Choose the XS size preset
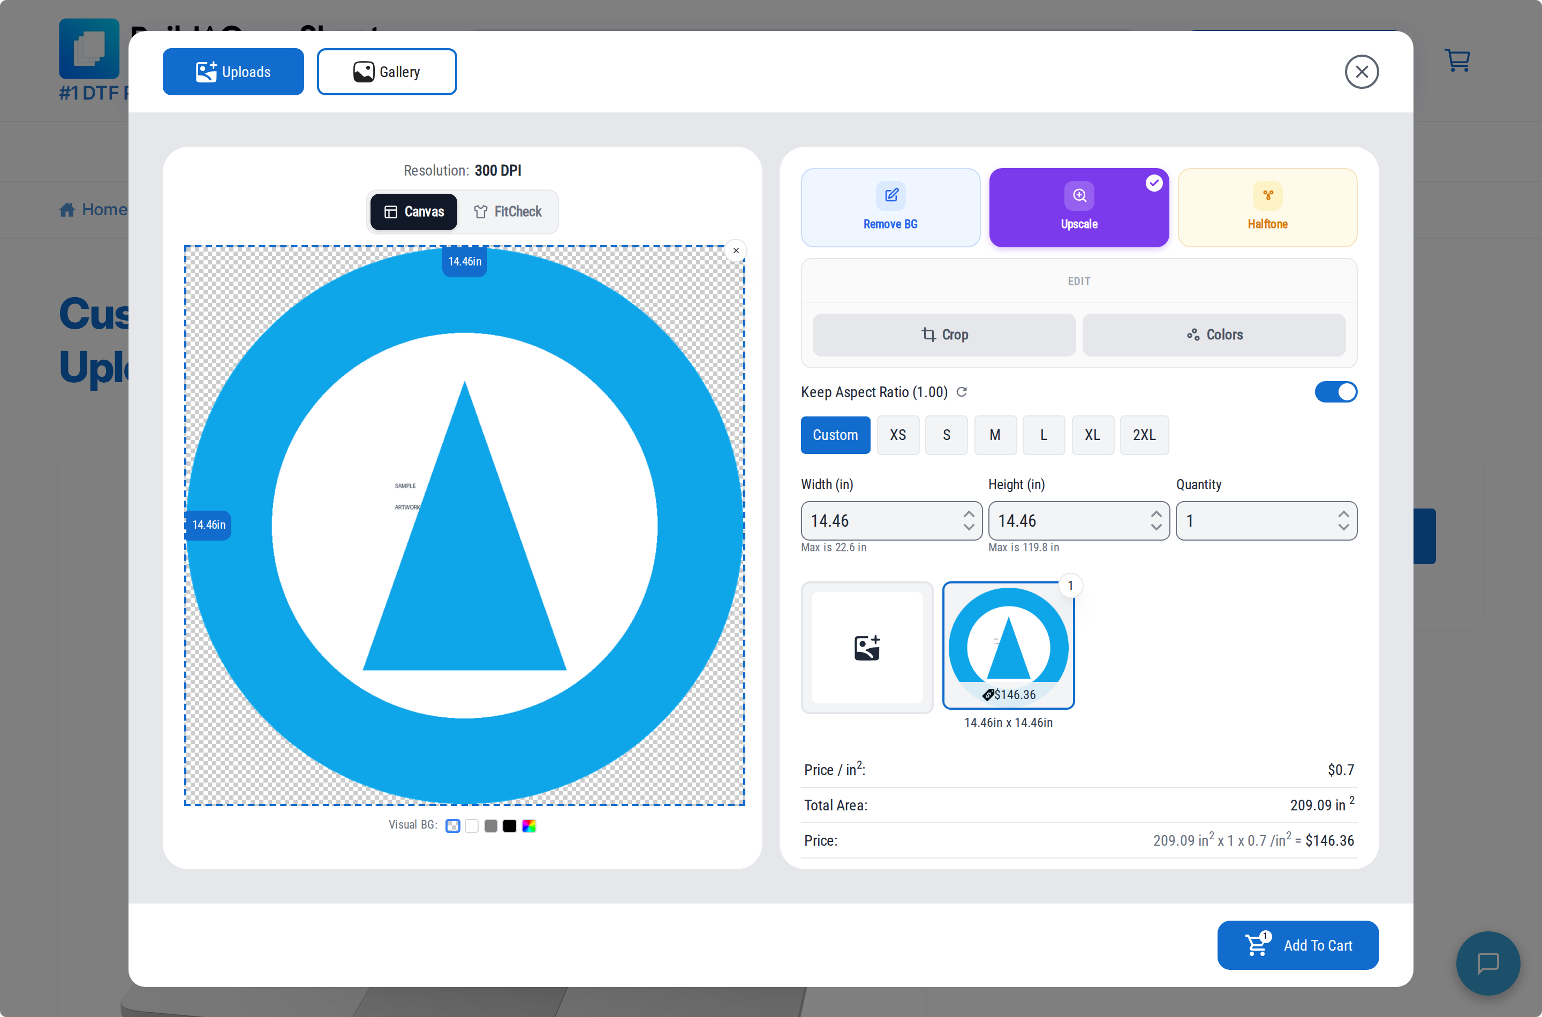The image size is (1542, 1017). click(898, 435)
